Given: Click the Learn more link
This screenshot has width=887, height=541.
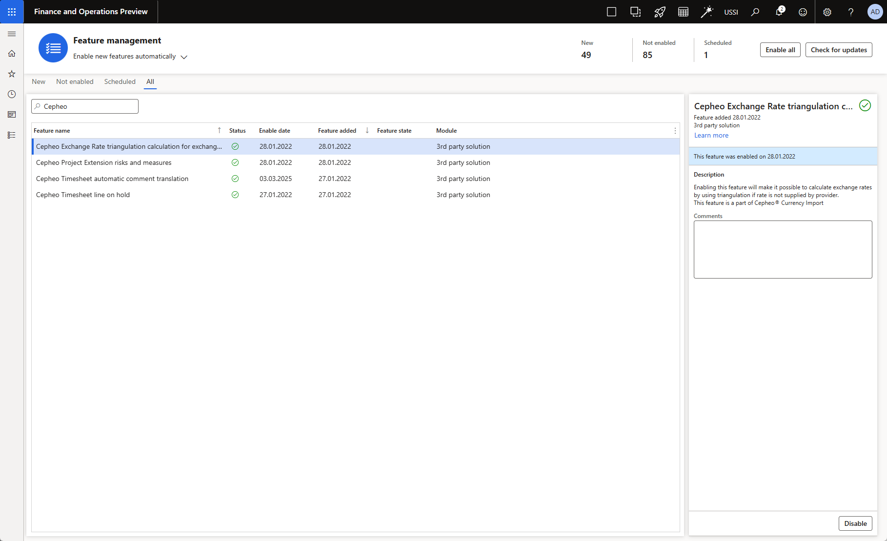Looking at the screenshot, I should [711, 136].
